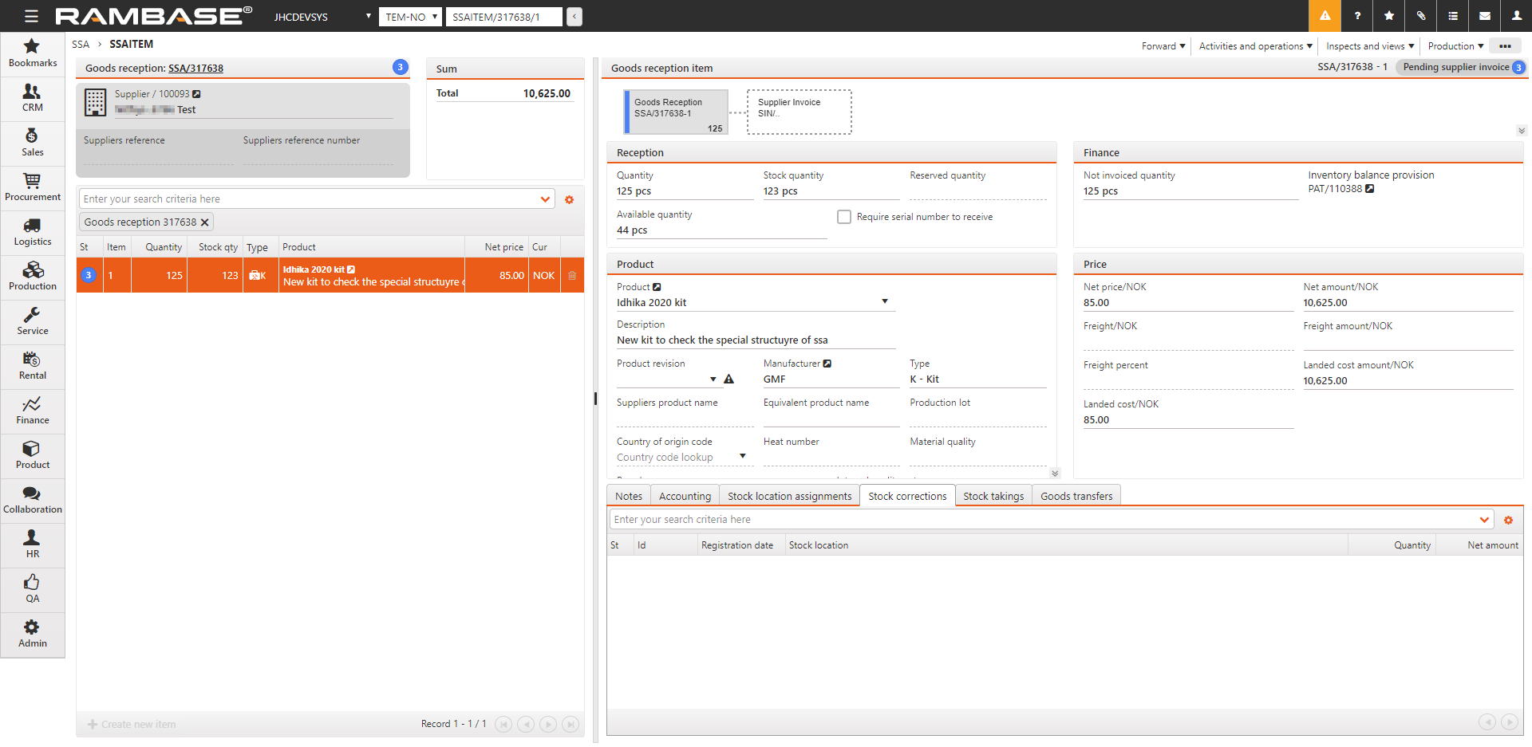The height and width of the screenshot is (747, 1532).
Task: Click the warning alert icon in header
Action: (1325, 16)
